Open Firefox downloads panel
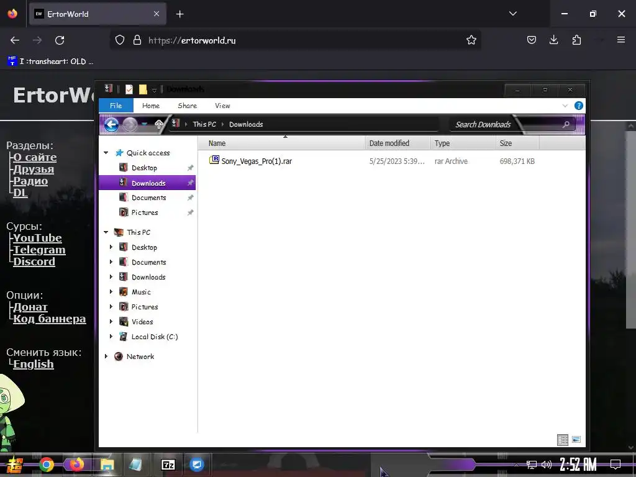Screen dimensions: 636x477 (553, 40)
